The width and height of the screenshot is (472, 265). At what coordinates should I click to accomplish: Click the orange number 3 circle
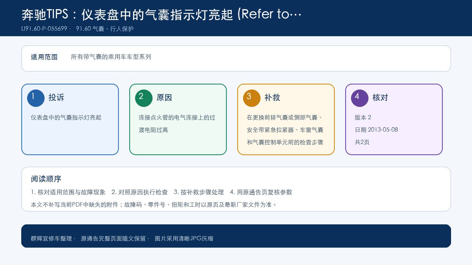pos(252,98)
